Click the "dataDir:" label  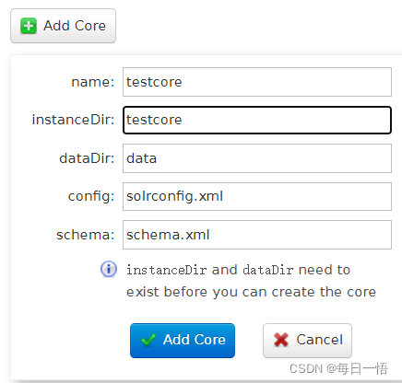[x=87, y=158]
